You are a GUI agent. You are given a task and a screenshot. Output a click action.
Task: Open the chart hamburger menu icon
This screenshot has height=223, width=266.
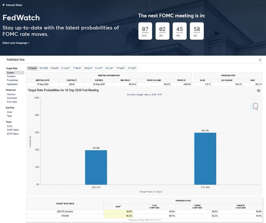[258, 91]
